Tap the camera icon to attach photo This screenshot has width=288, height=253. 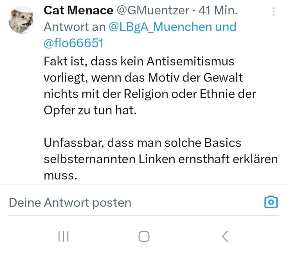pos(271,202)
